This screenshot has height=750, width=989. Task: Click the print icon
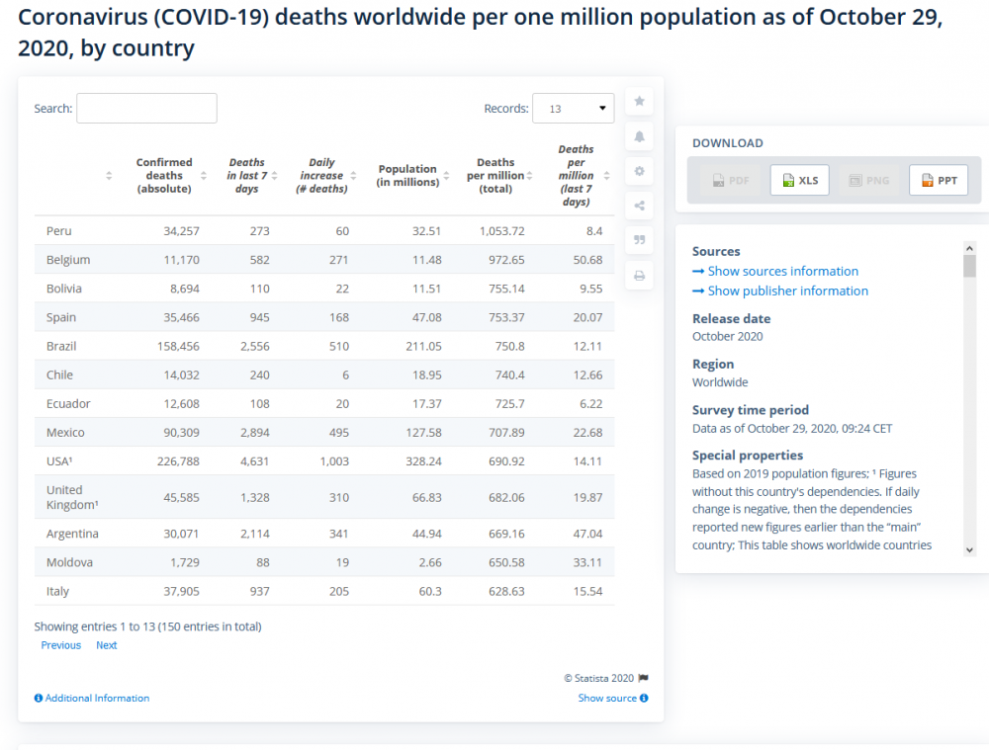pyautogui.click(x=639, y=276)
